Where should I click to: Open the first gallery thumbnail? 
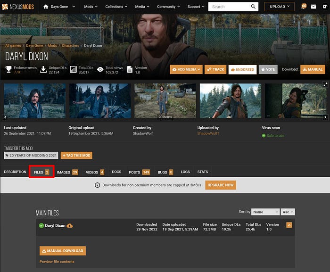35,100
